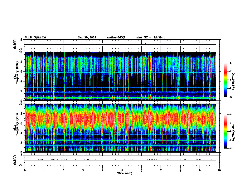Click the ch.2 color bar PSD unit label
The image size is (247, 191).
pyautogui.click(x=234, y=133)
